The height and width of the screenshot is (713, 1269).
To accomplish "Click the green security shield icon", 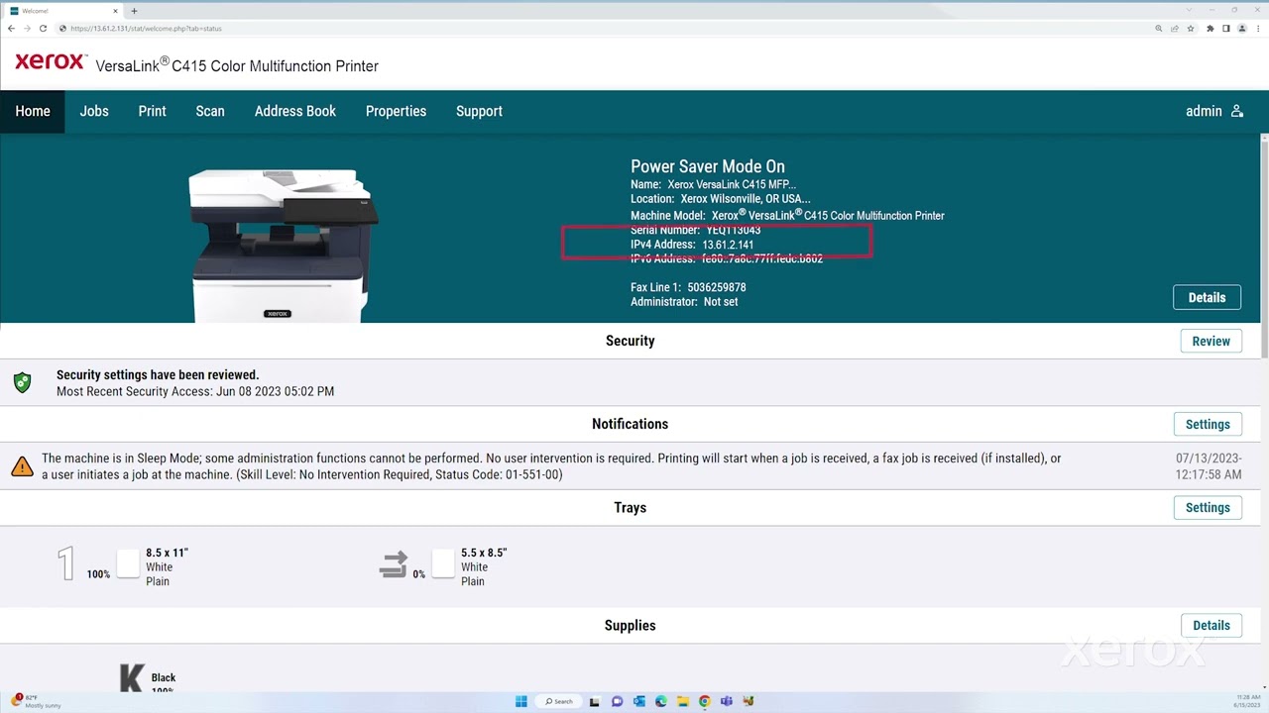I will tap(22, 382).
